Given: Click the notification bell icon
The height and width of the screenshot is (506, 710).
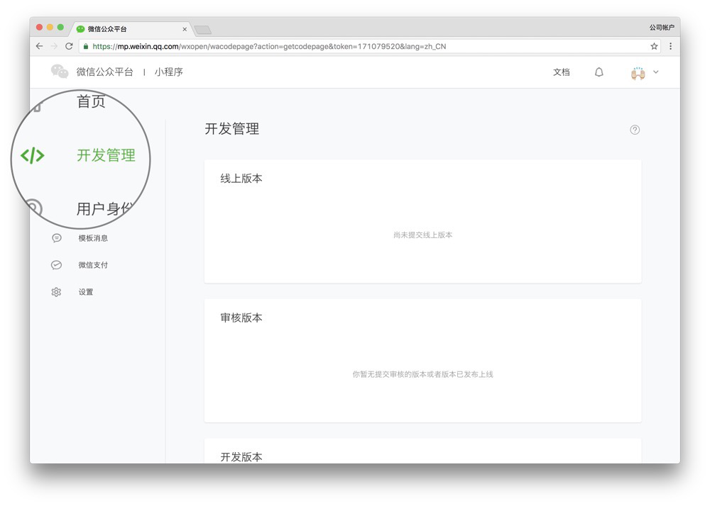Looking at the screenshot, I should click(599, 72).
